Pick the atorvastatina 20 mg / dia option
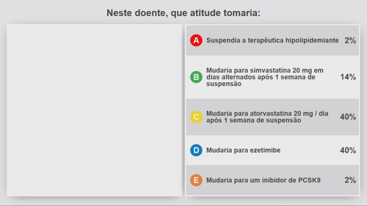This screenshot has width=367, height=206. coord(272,117)
